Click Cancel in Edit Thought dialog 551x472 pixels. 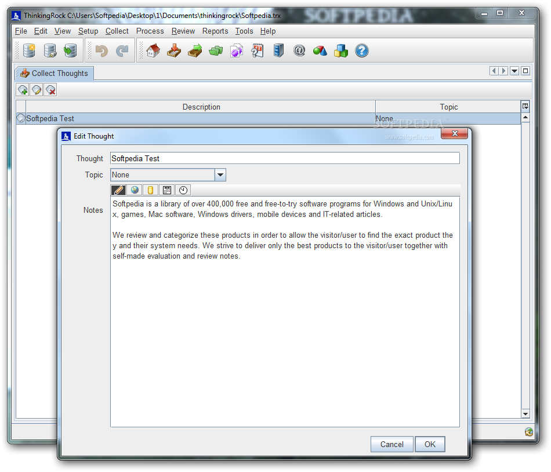392,444
